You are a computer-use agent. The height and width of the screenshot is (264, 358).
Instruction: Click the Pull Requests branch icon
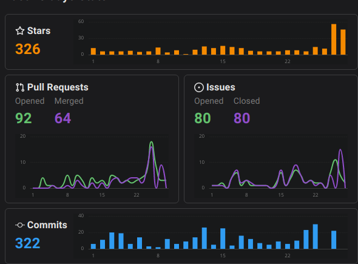[20, 87]
